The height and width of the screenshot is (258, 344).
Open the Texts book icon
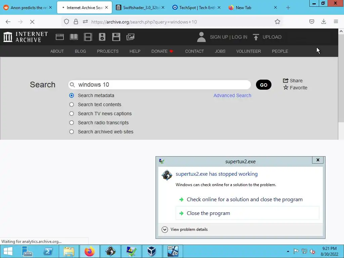click(x=74, y=37)
